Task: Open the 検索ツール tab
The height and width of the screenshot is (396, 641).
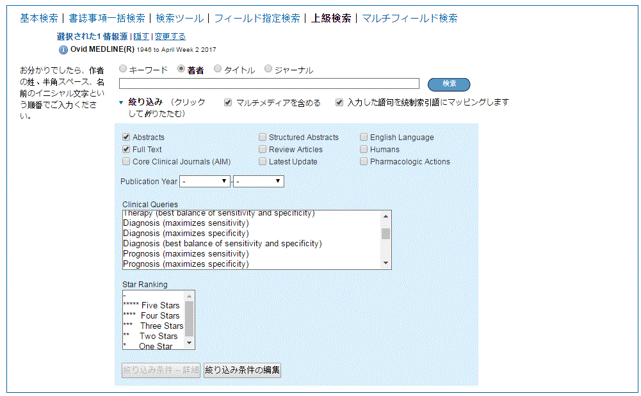Action: point(179,19)
